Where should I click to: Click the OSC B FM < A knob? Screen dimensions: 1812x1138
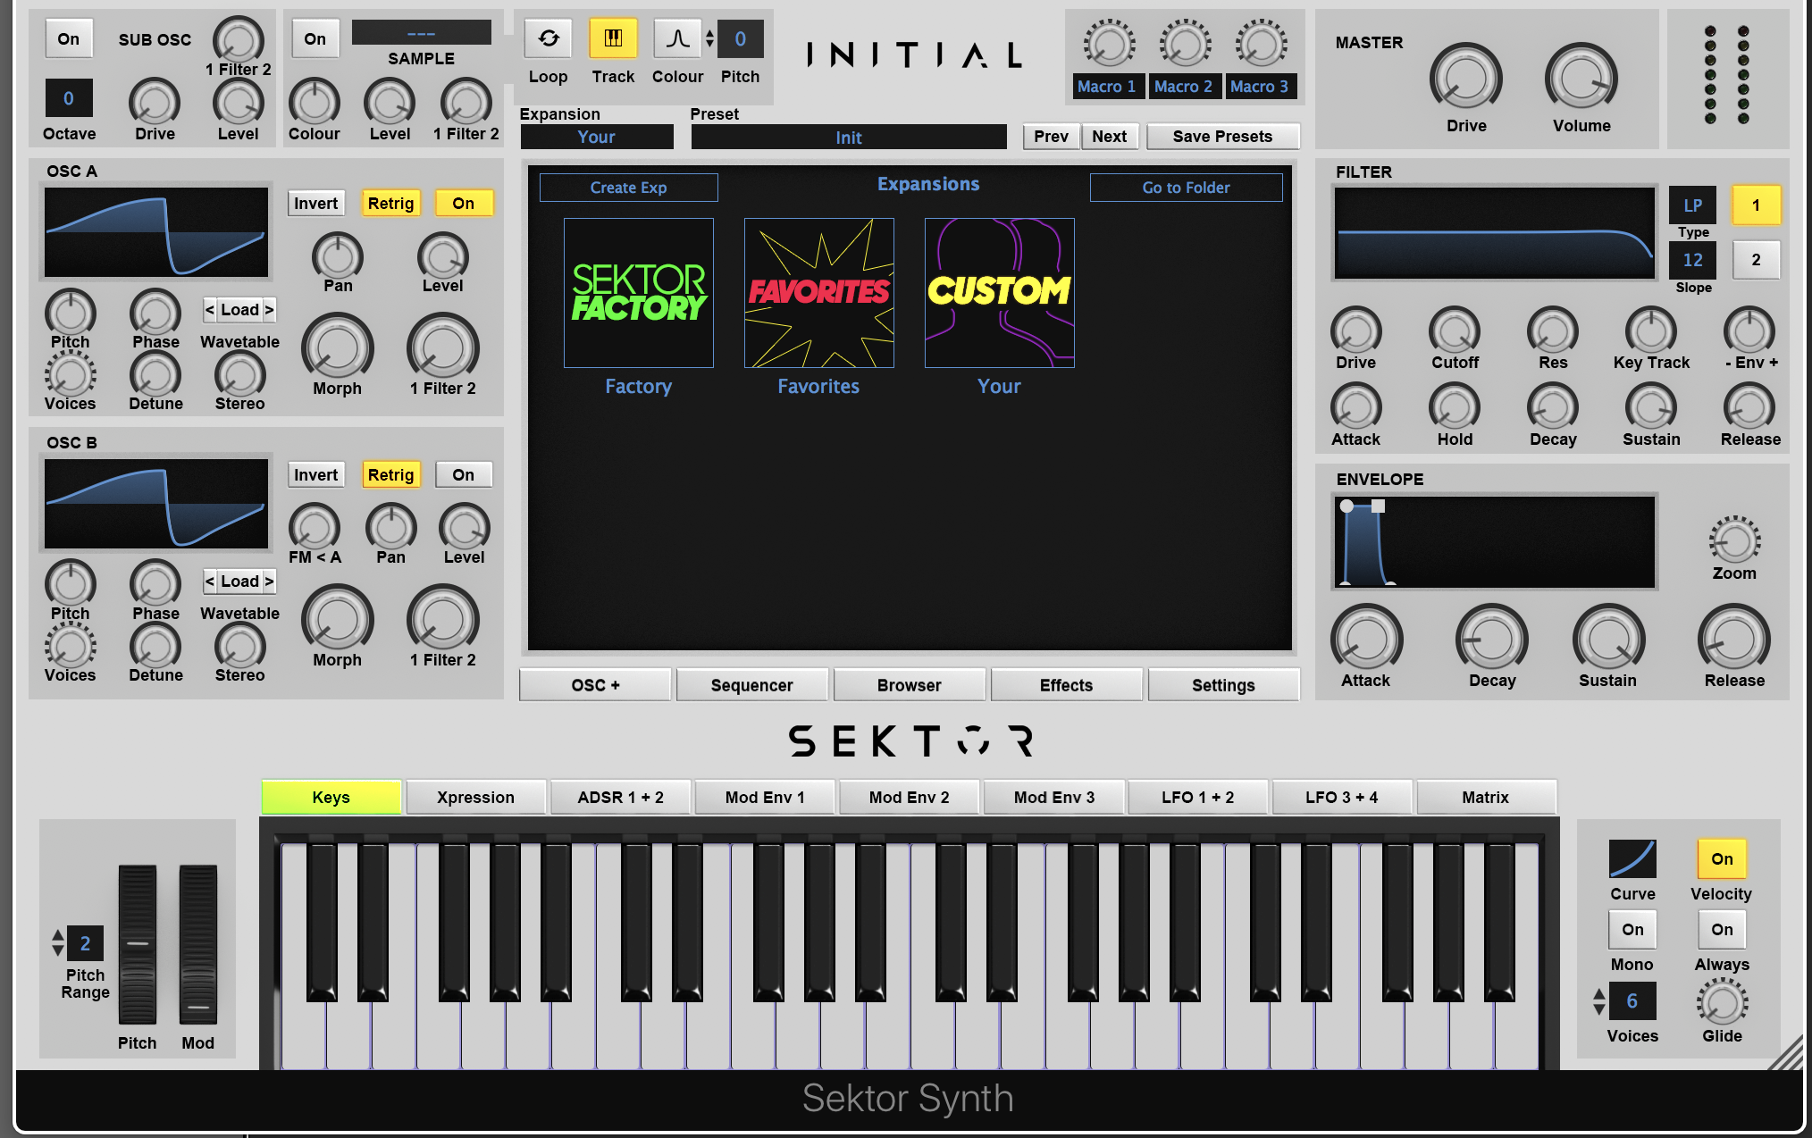pos(315,528)
